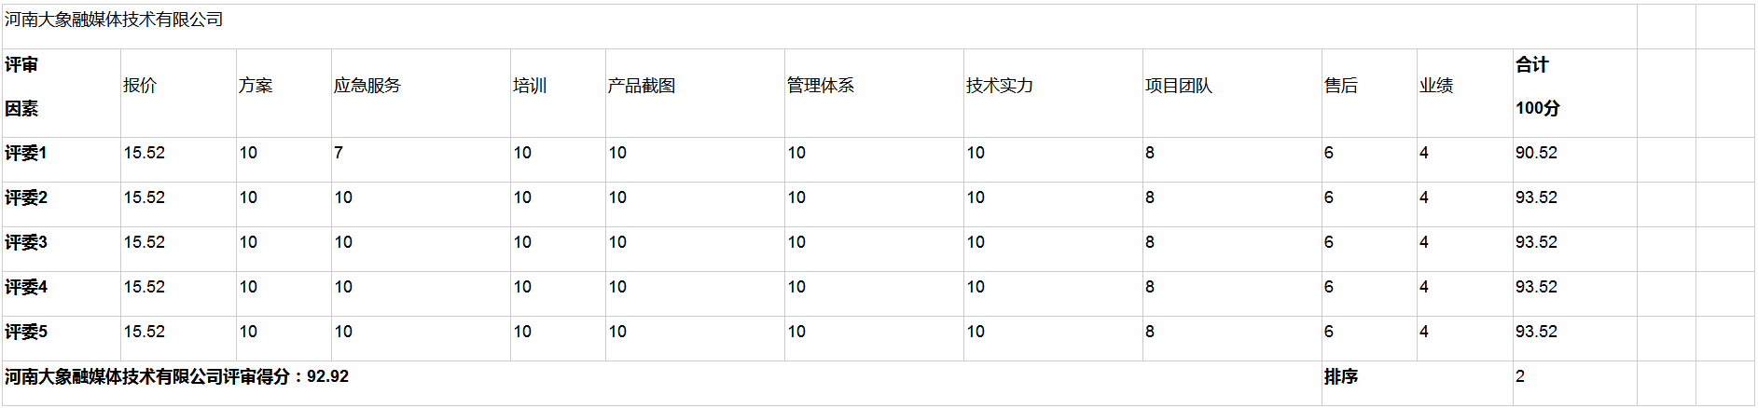The image size is (1758, 408).
Task: Click the 售后 column header
Action: tap(1341, 86)
